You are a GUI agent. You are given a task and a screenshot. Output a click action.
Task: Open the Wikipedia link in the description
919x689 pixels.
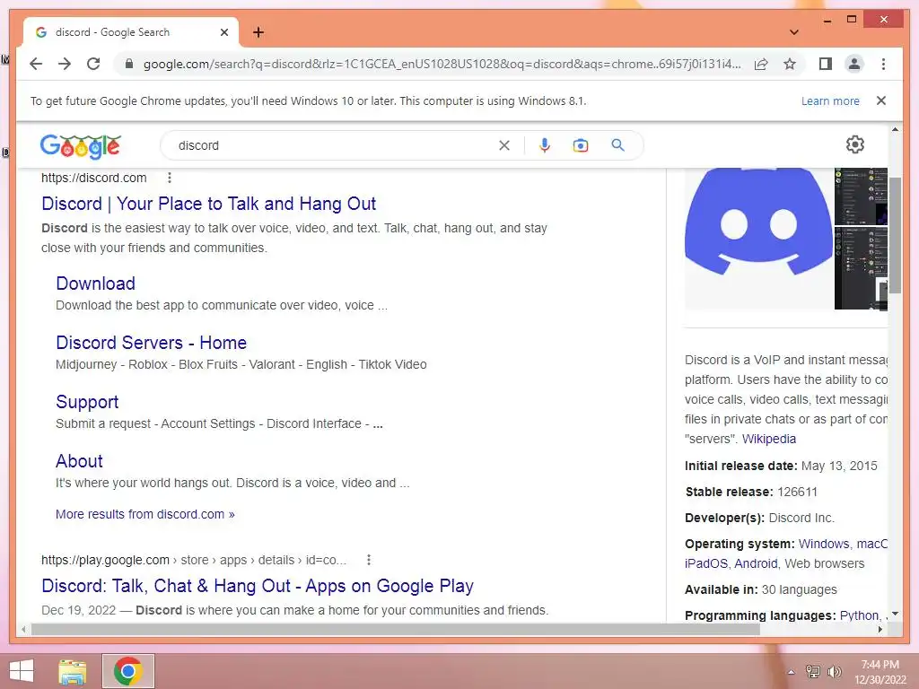[x=768, y=439]
